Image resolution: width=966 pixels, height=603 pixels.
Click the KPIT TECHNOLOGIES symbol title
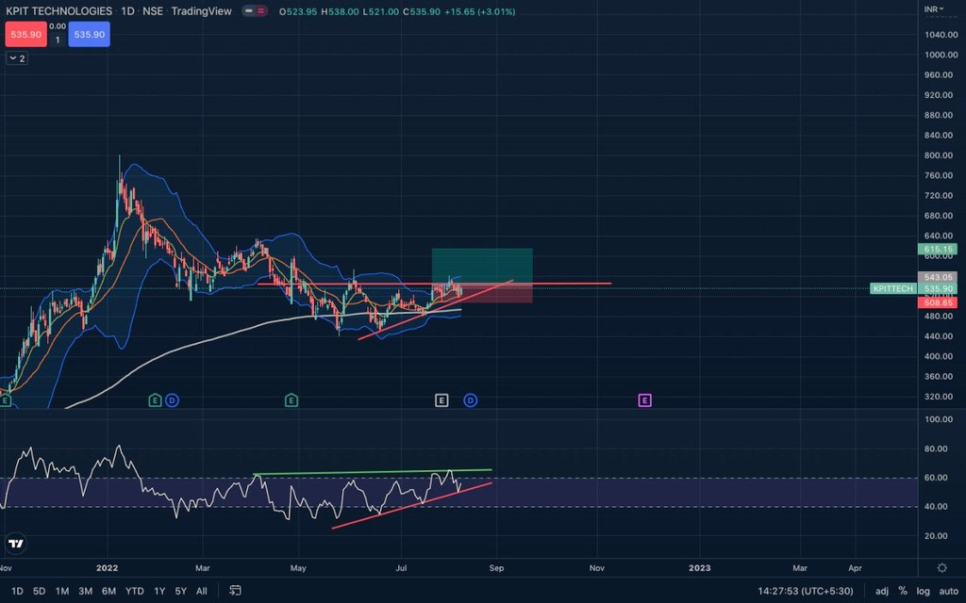click(x=59, y=11)
